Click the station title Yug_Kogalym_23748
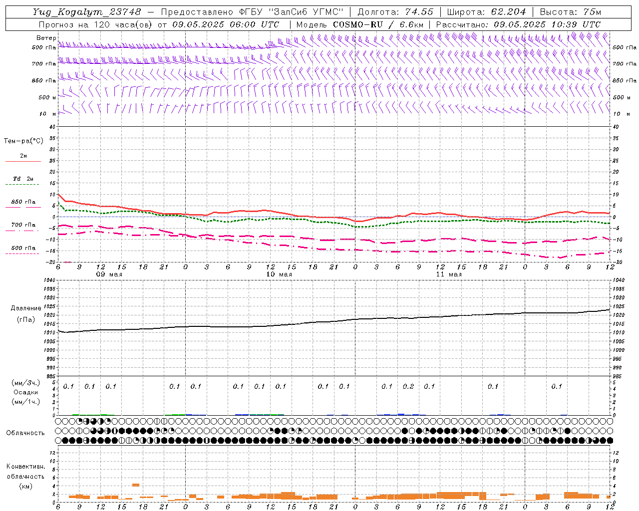This screenshot has width=639, height=511. tap(87, 12)
